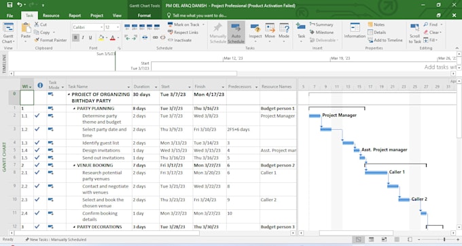This screenshot has height=246, width=462.
Task: Click the Move task icon
Action: tap(270, 29)
